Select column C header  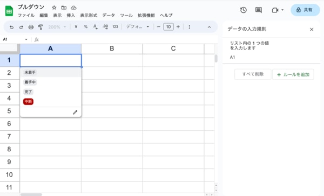tap(173, 49)
